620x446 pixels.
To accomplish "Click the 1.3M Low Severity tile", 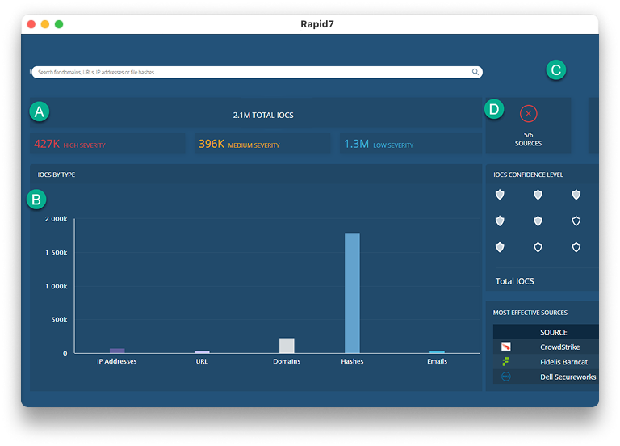I will pyautogui.click(x=410, y=144).
